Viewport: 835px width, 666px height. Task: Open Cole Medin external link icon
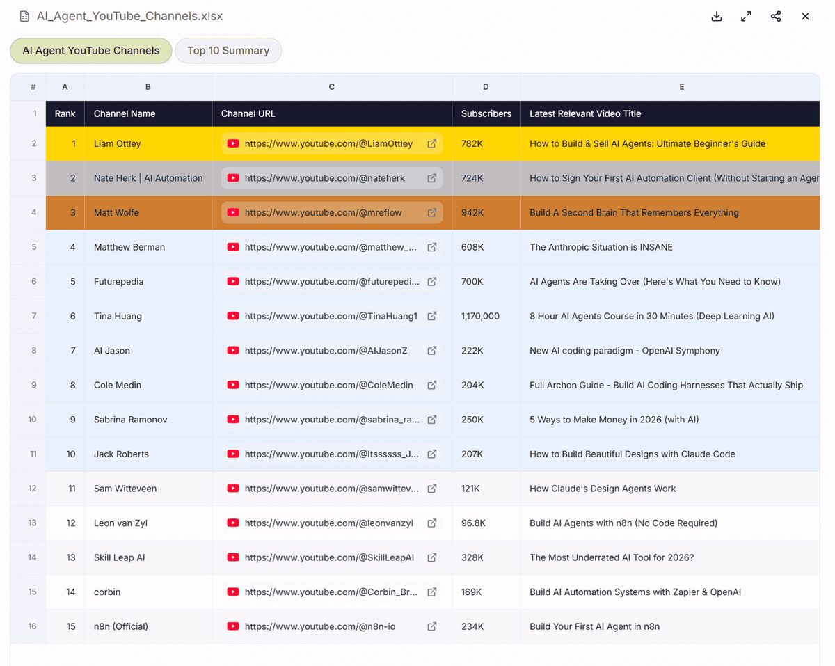pyautogui.click(x=432, y=385)
